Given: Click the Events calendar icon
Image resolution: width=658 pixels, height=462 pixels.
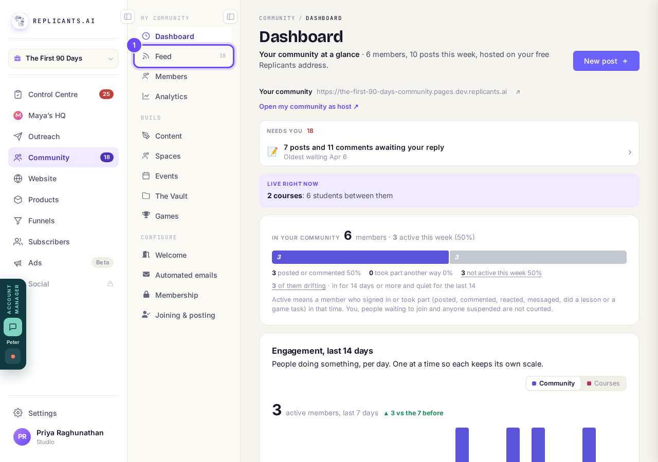Looking at the screenshot, I should 146,176.
